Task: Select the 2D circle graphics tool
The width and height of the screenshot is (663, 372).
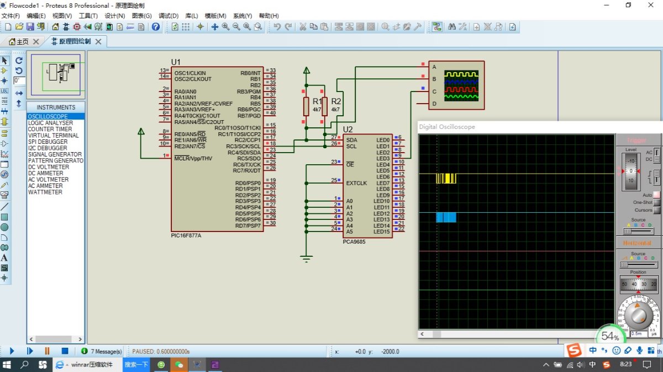Action: point(5,227)
